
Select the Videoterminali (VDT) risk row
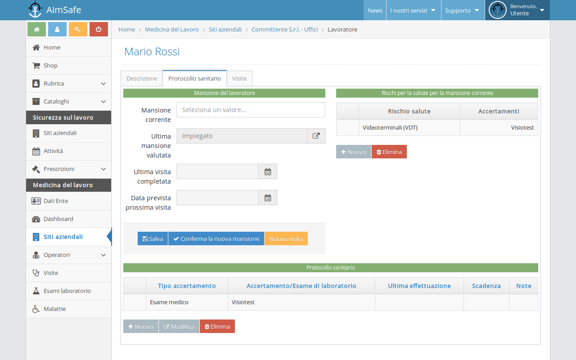(437, 127)
